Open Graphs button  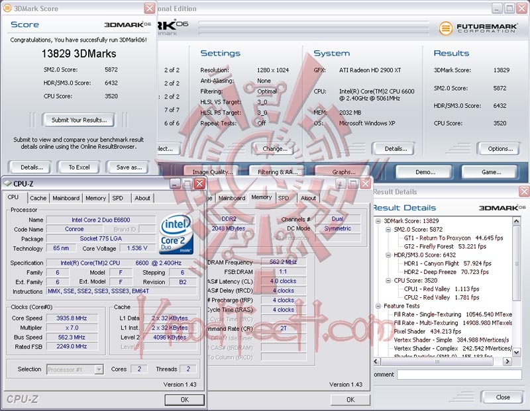click(343, 172)
